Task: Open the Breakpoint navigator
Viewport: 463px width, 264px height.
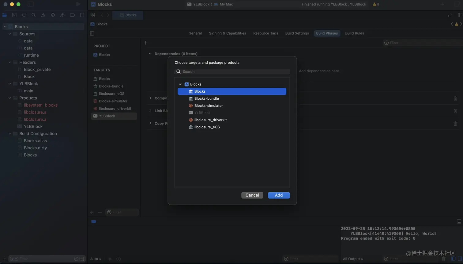Action: pyautogui.click(x=72, y=15)
